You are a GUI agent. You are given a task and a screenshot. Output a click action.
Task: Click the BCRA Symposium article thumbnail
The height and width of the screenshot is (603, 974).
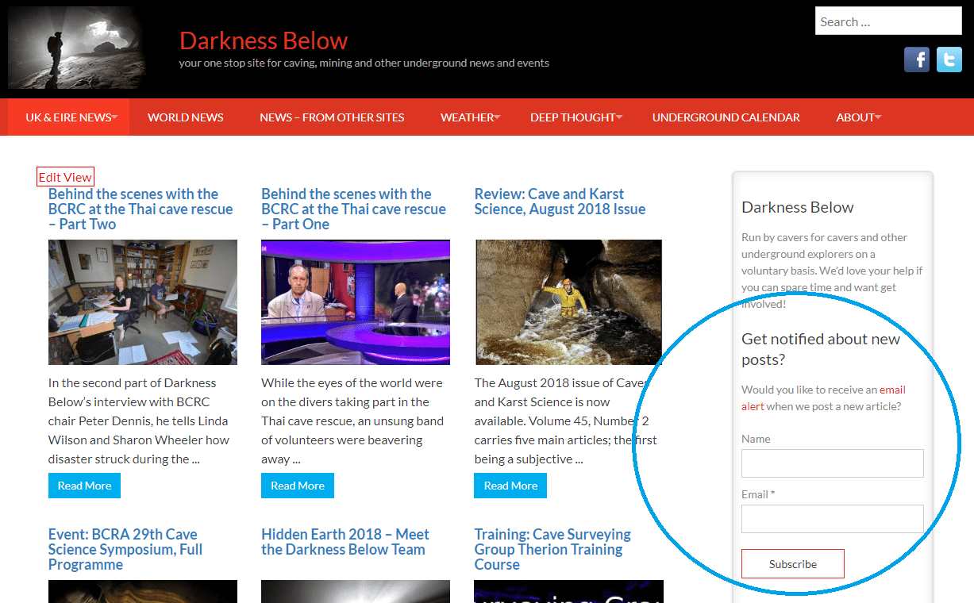143,591
